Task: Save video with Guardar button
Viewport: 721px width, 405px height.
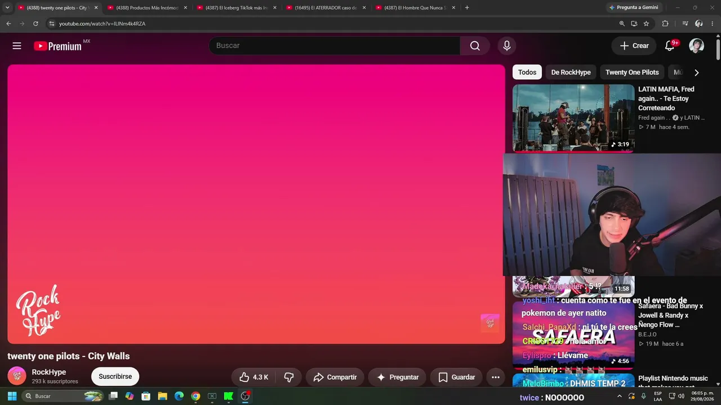Action: pyautogui.click(x=456, y=377)
